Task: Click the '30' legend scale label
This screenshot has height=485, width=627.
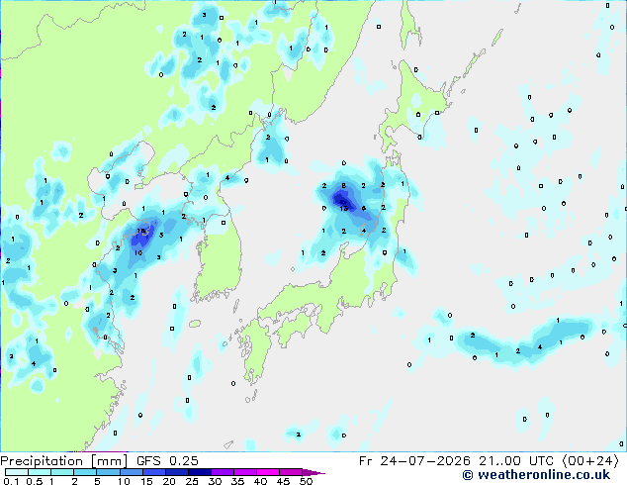Action: click(215, 481)
